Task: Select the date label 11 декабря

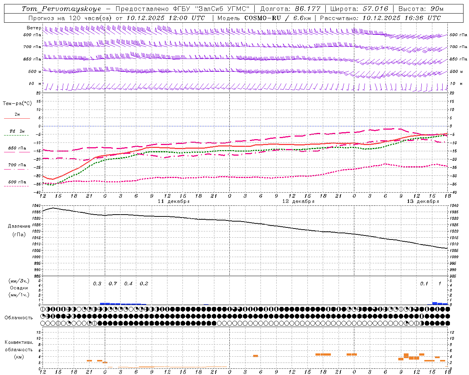Action: pos(173,201)
